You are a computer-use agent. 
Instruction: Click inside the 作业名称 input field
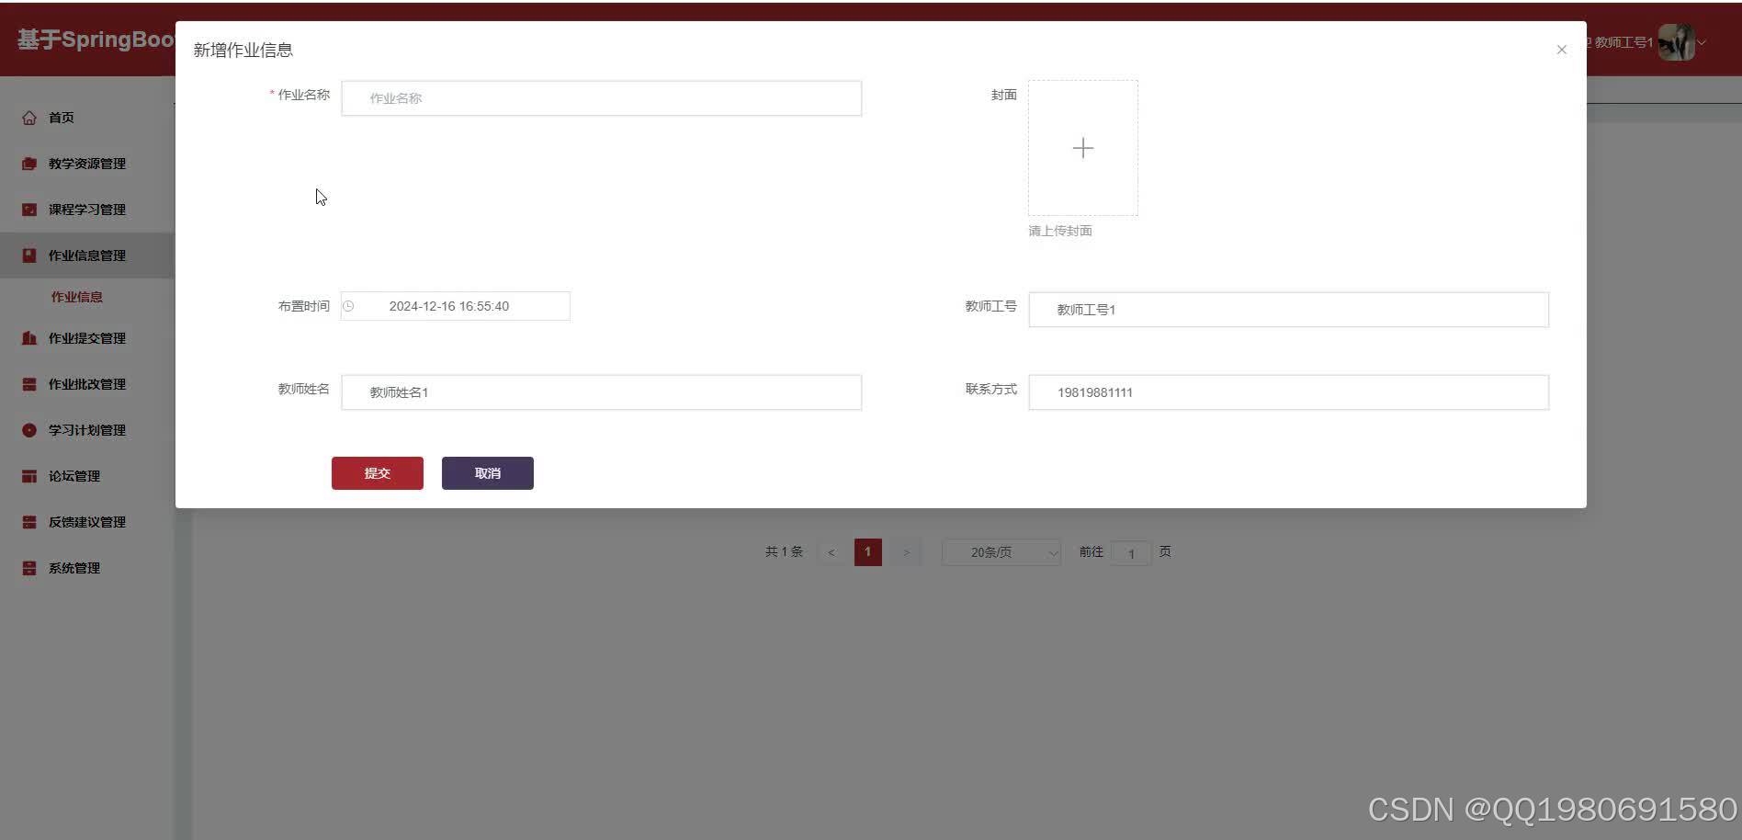tap(601, 97)
